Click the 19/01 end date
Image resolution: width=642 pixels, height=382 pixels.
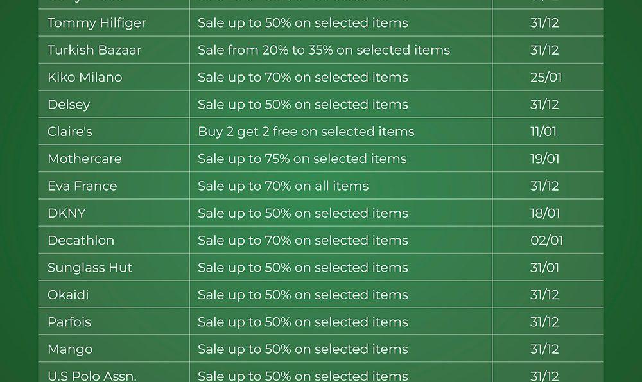pos(544,159)
